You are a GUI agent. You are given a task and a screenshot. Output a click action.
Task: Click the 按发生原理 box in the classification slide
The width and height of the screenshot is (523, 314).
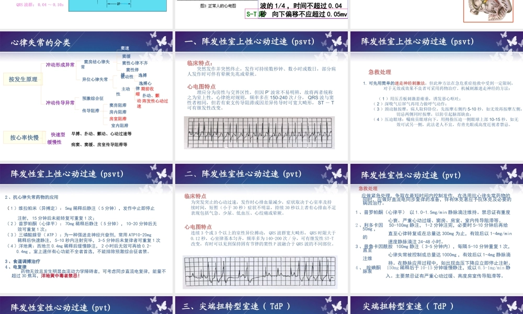tap(23, 79)
